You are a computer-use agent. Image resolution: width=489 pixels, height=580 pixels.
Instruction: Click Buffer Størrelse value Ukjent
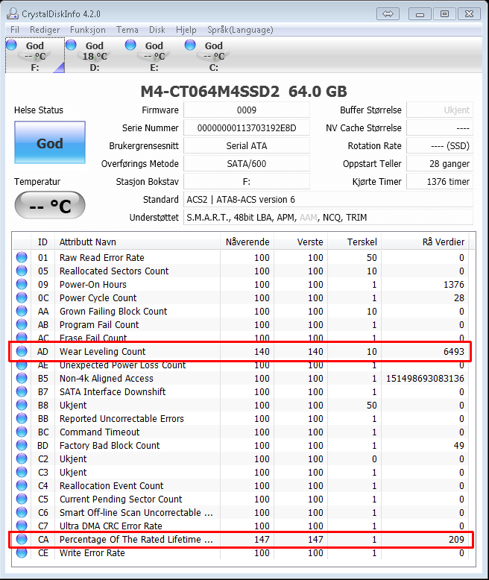tap(440, 110)
